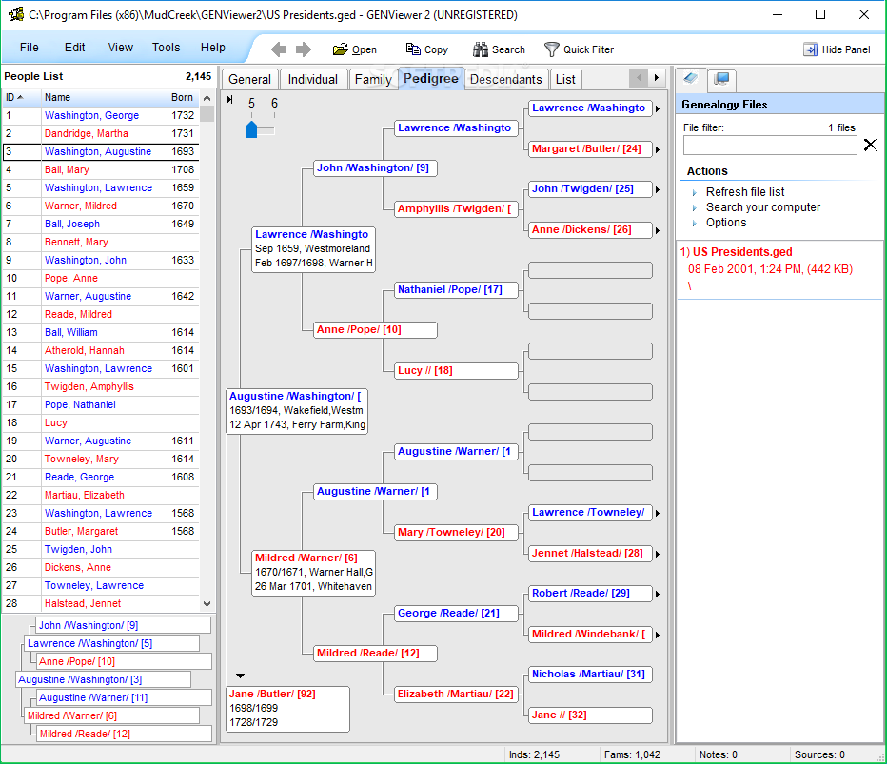887x764 pixels.
Task: Activate Quick Filter funnel
Action: [579, 49]
